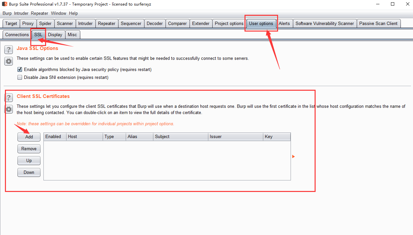Switch to the Alerts tab

point(284,24)
